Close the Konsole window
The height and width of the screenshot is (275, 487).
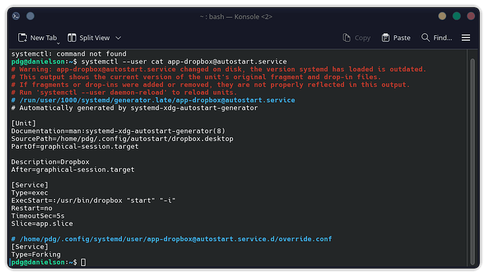coord(471,16)
